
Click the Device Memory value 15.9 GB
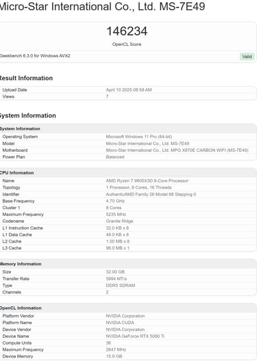click(114, 356)
